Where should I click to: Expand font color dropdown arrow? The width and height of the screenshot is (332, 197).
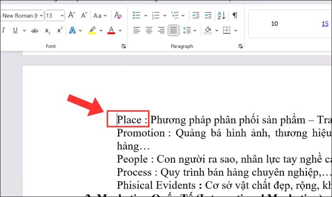(120, 31)
